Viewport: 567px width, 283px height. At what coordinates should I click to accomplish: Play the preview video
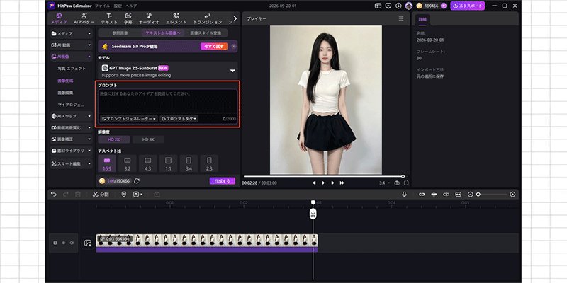click(323, 183)
